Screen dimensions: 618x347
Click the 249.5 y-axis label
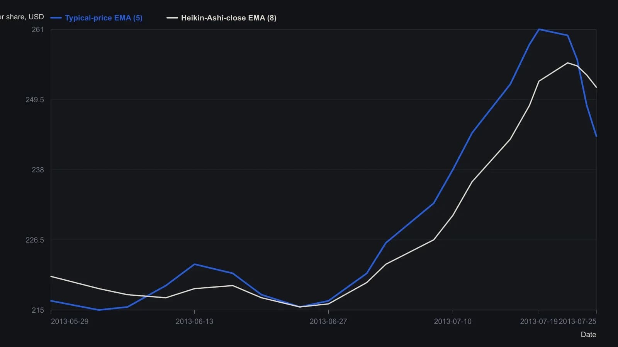[35, 100]
